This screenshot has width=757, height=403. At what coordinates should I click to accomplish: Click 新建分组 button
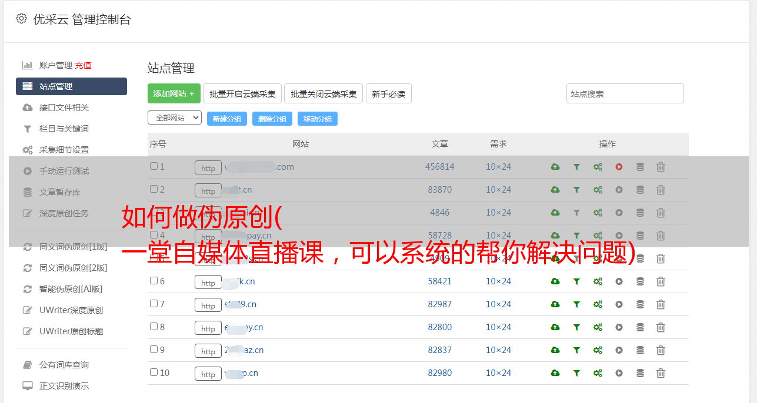[x=227, y=119]
